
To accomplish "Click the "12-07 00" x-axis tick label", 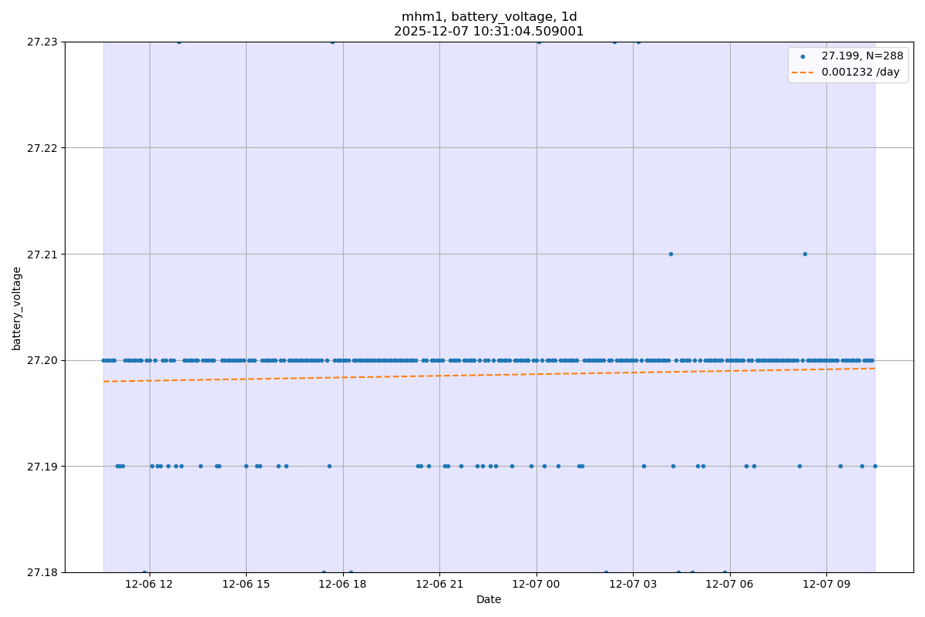I will [x=536, y=585].
